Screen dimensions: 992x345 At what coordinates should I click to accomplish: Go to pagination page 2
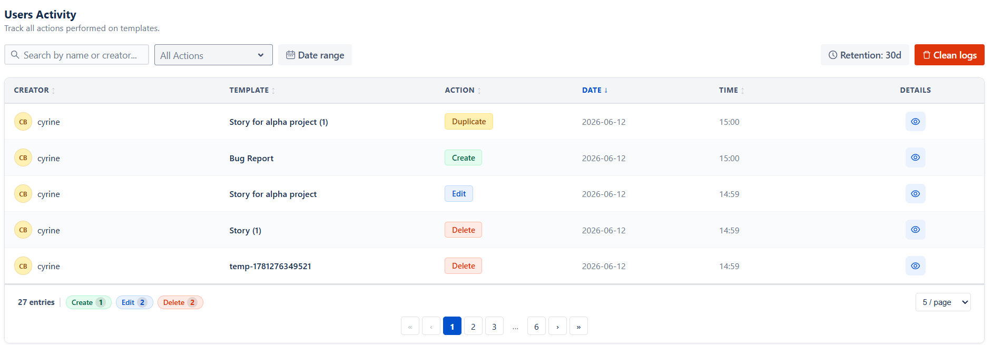[x=473, y=326]
